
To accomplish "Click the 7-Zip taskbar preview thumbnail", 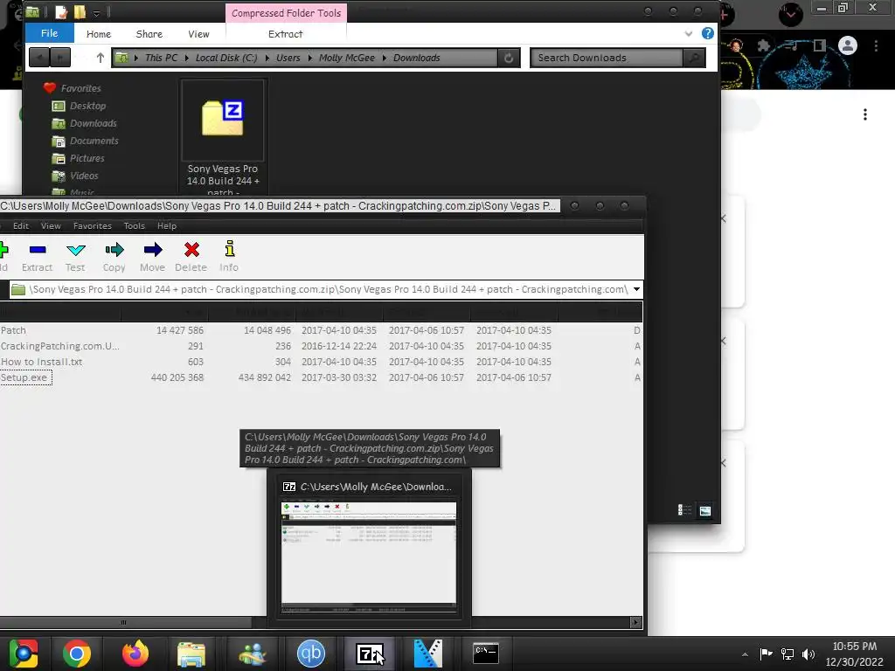I will [369, 557].
